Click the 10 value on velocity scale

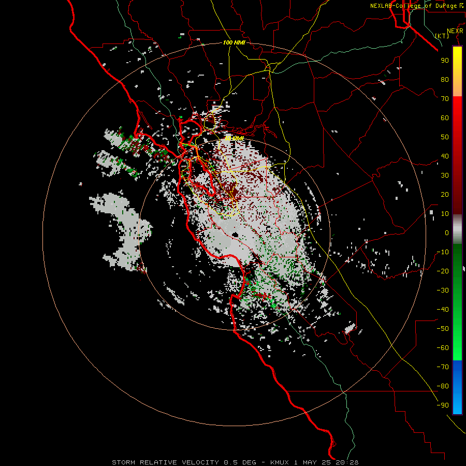pos(445,214)
